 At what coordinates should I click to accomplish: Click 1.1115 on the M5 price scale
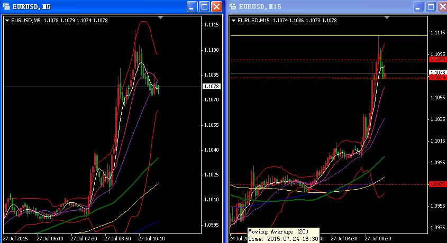point(212,25)
